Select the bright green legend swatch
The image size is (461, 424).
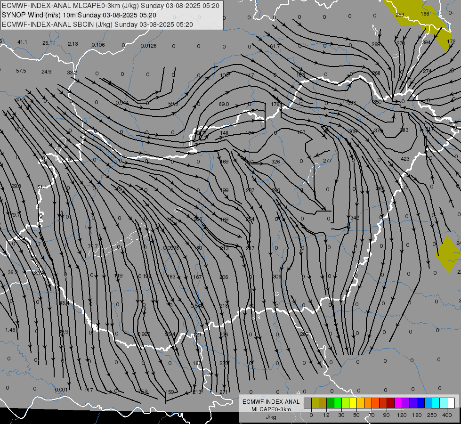pos(338,403)
